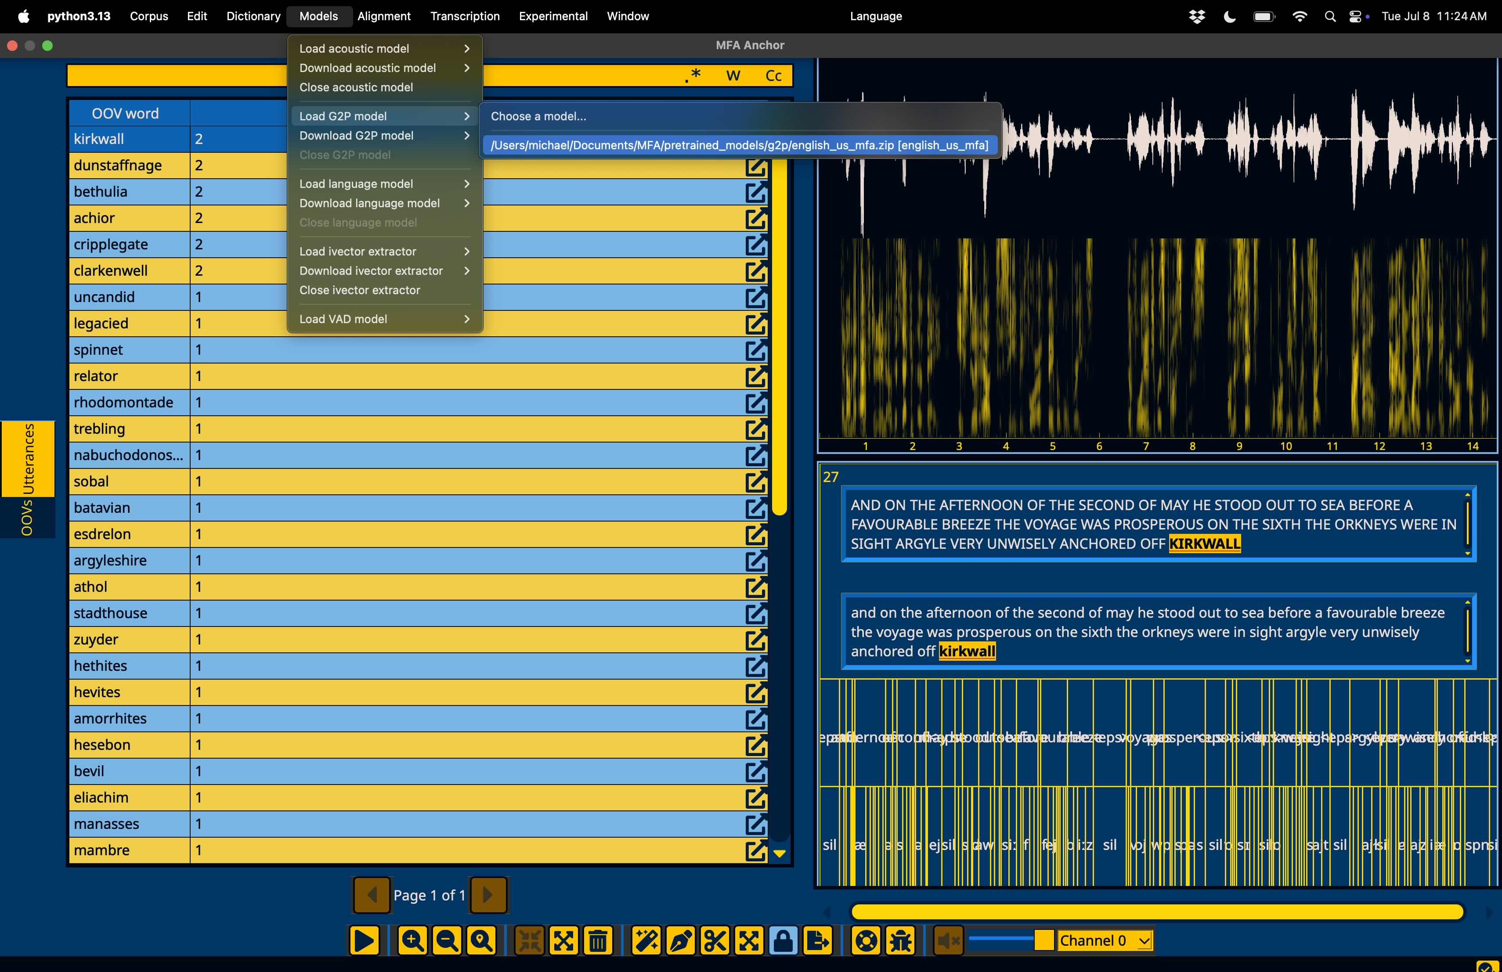
Task: Open the Channel 0 dropdown
Action: tap(1105, 940)
